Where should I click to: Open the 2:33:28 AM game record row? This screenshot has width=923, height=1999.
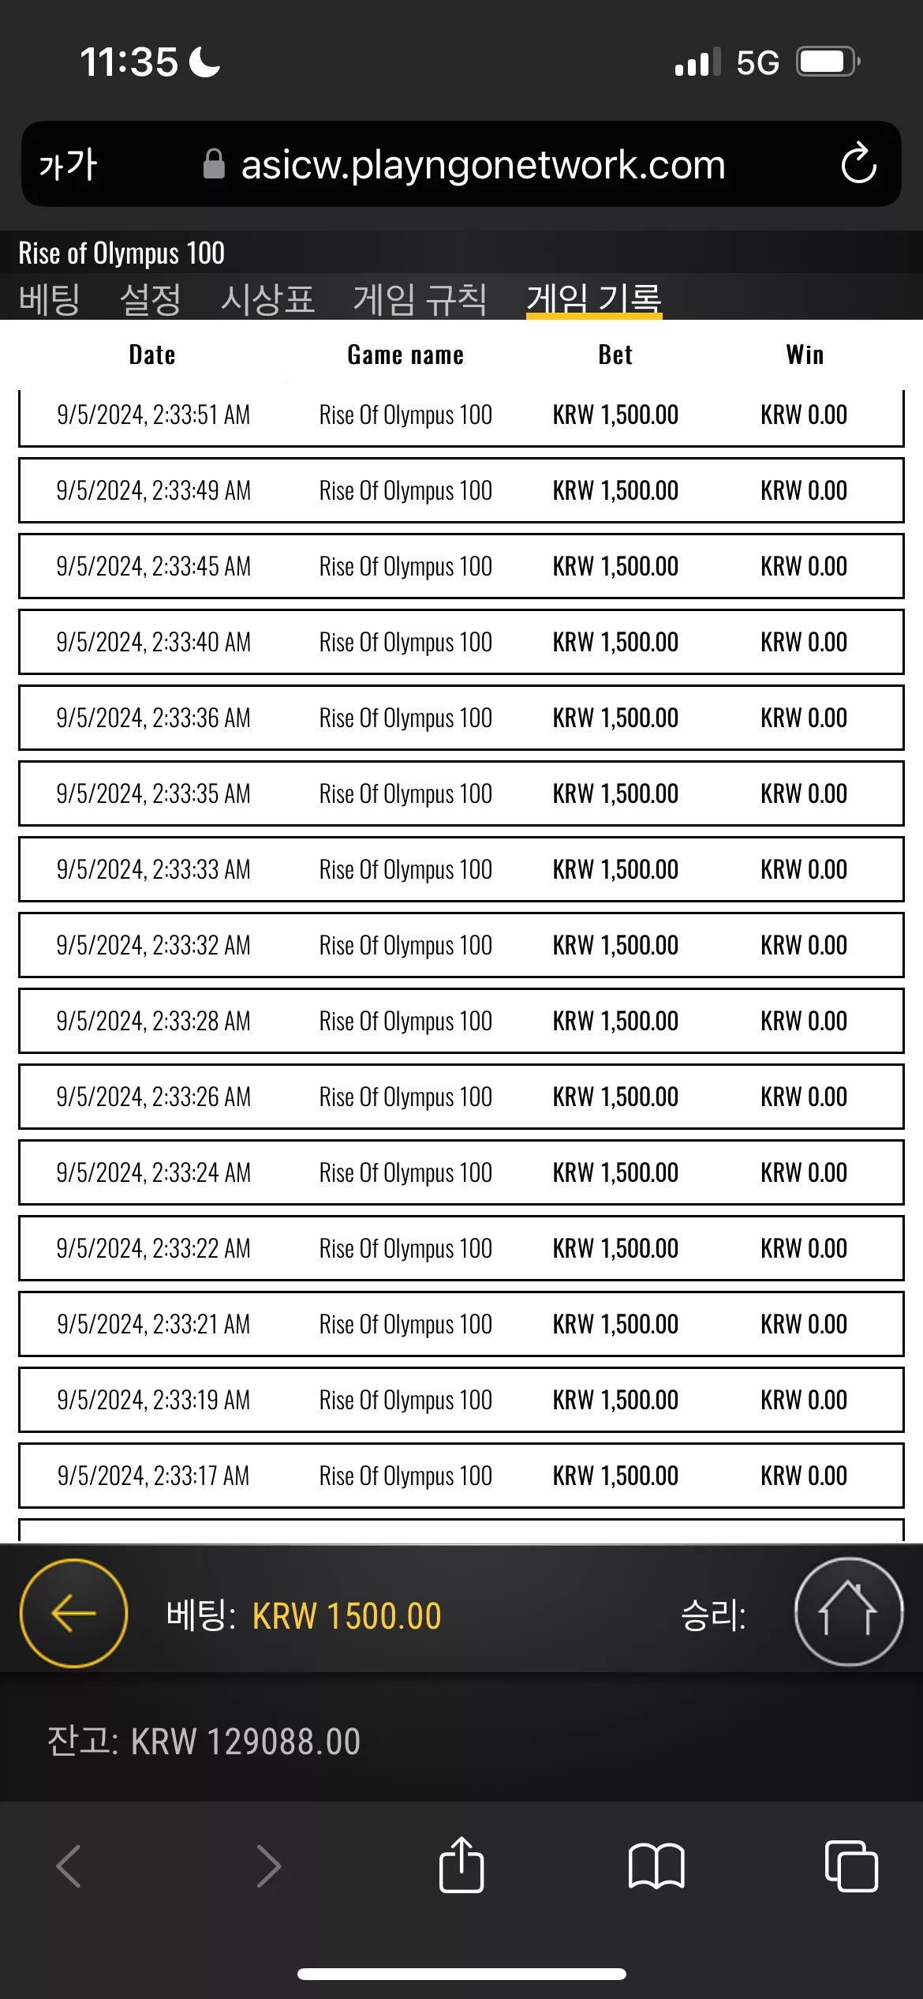coord(461,1021)
